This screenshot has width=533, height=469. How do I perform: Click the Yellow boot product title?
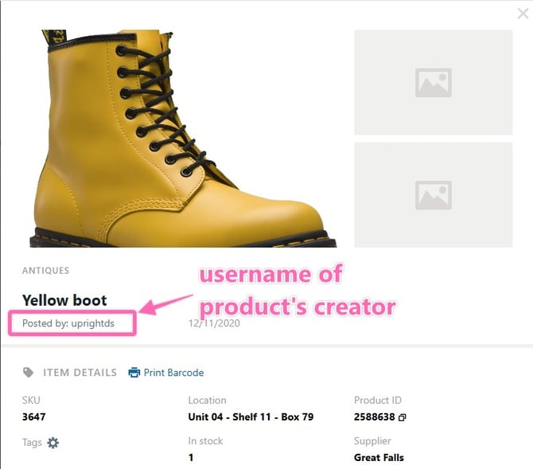(x=64, y=300)
